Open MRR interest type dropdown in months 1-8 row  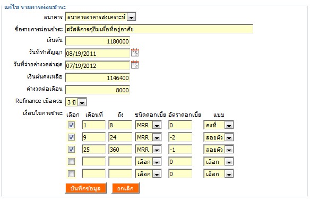point(148,125)
